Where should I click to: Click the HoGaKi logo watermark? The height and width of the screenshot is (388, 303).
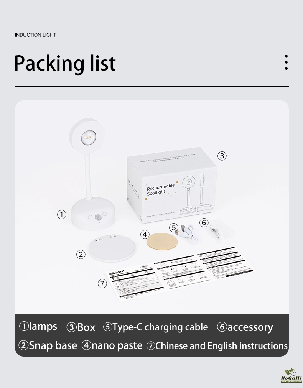point(291,376)
